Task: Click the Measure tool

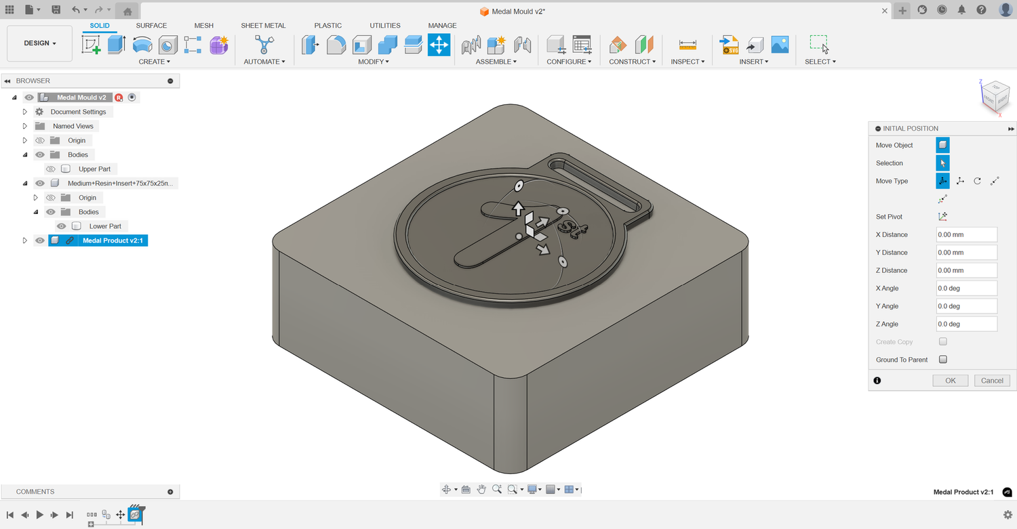Action: 687,45
